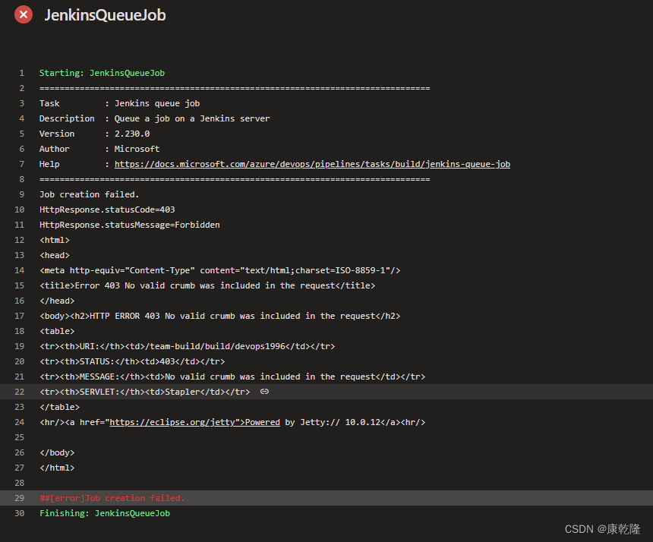Click 'HttpResponse.statusMessage=Forbidden' line

click(130, 225)
